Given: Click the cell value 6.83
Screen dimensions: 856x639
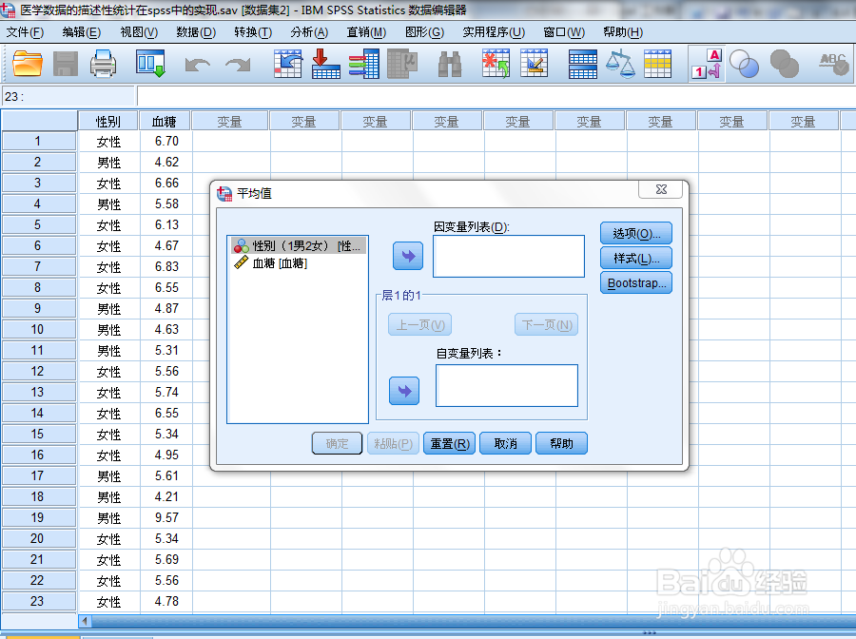Looking at the screenshot, I should pos(166,266).
